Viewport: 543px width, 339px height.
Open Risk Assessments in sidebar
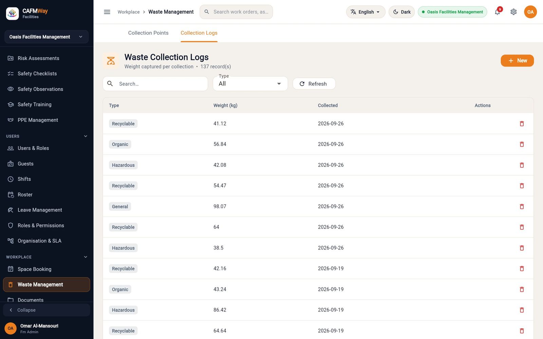(46, 58)
